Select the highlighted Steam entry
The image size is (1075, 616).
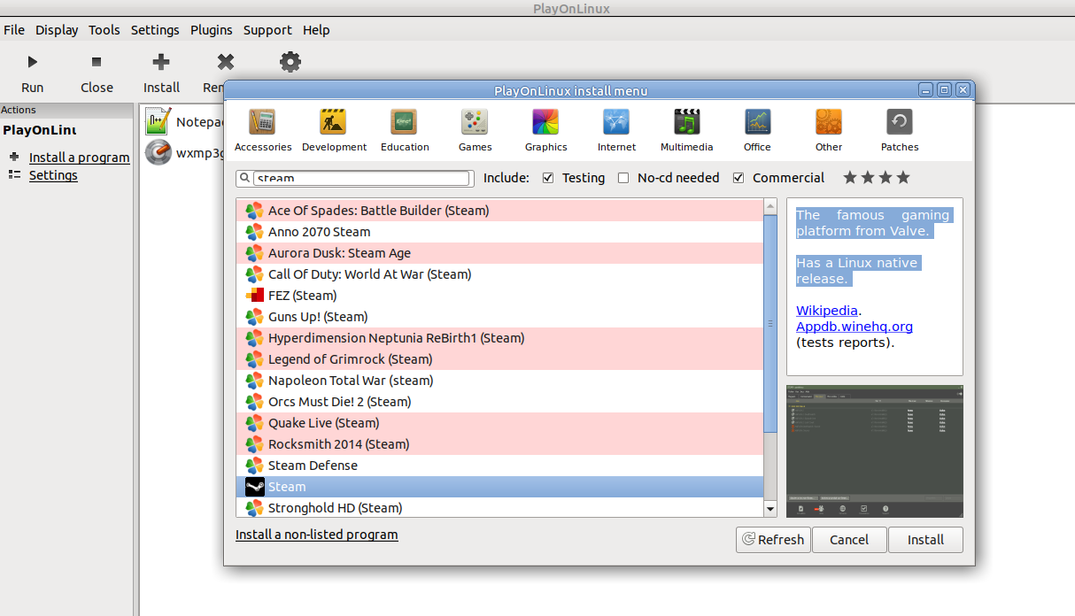click(499, 487)
